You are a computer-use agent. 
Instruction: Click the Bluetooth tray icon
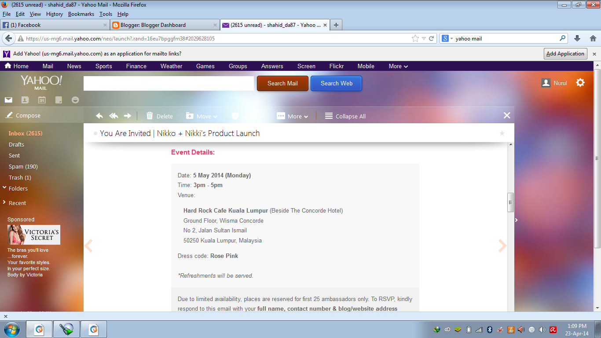pos(490,330)
